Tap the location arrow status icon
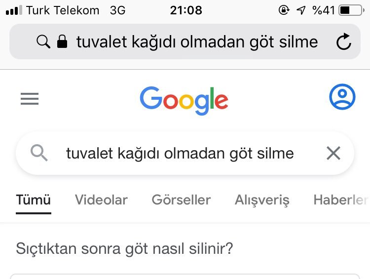The width and height of the screenshot is (370, 279). click(x=301, y=10)
